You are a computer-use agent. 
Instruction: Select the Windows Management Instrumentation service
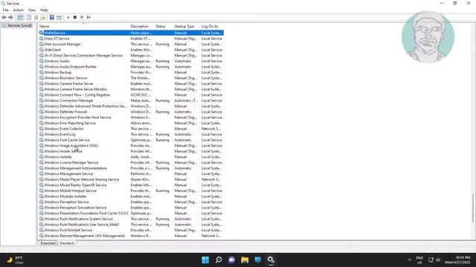click(131, 168)
